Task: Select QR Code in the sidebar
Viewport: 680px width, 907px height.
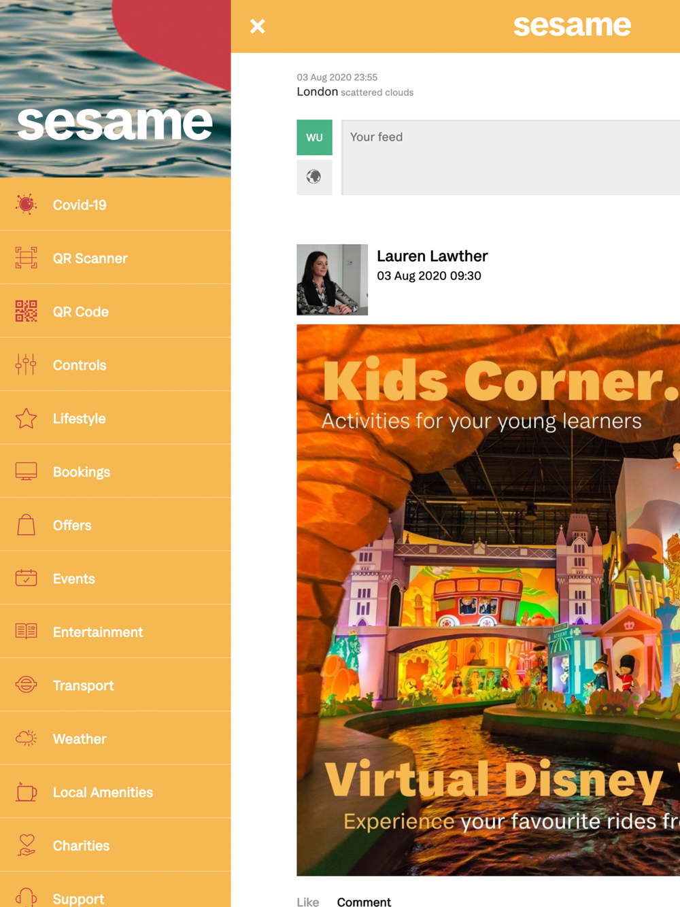Action: point(116,311)
